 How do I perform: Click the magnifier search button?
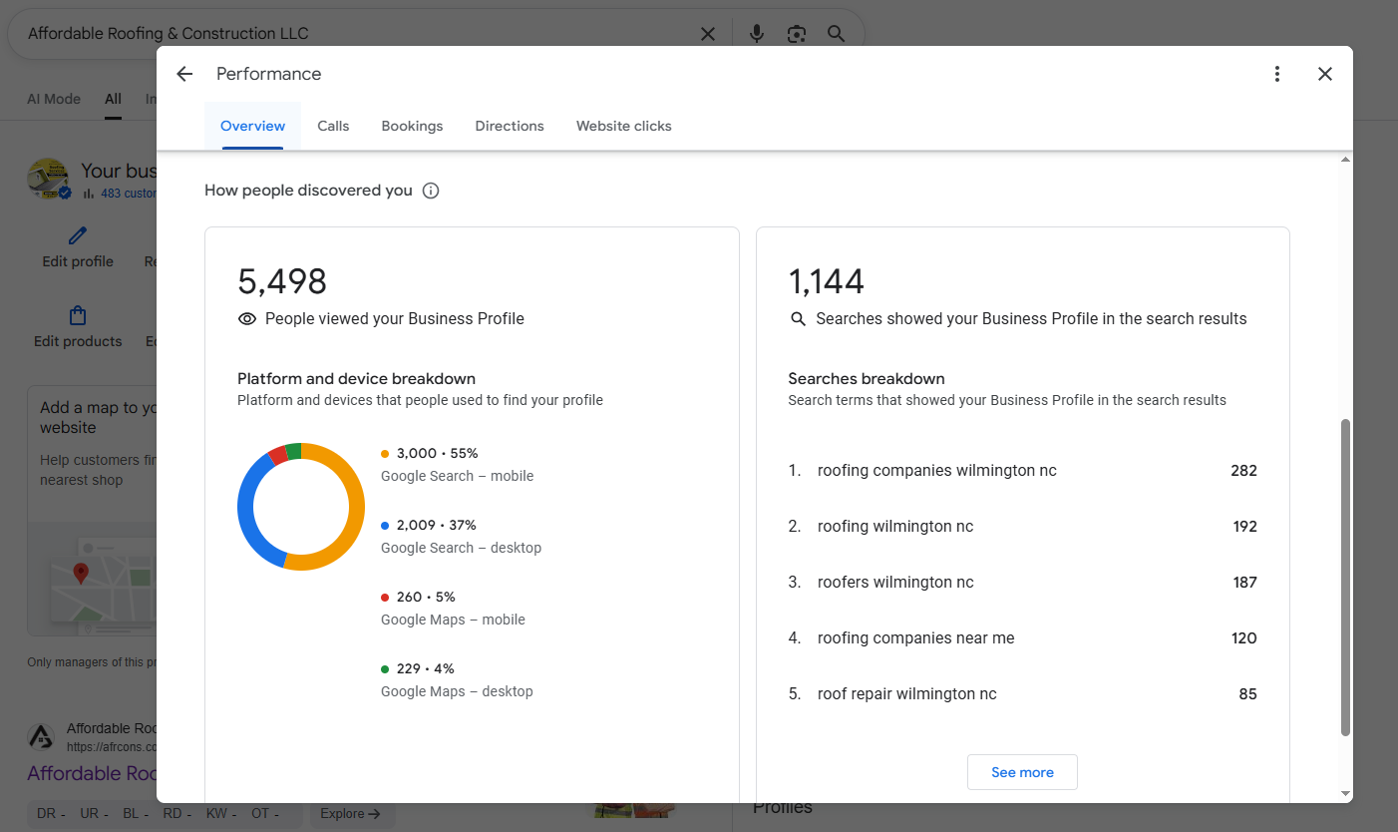(x=836, y=34)
